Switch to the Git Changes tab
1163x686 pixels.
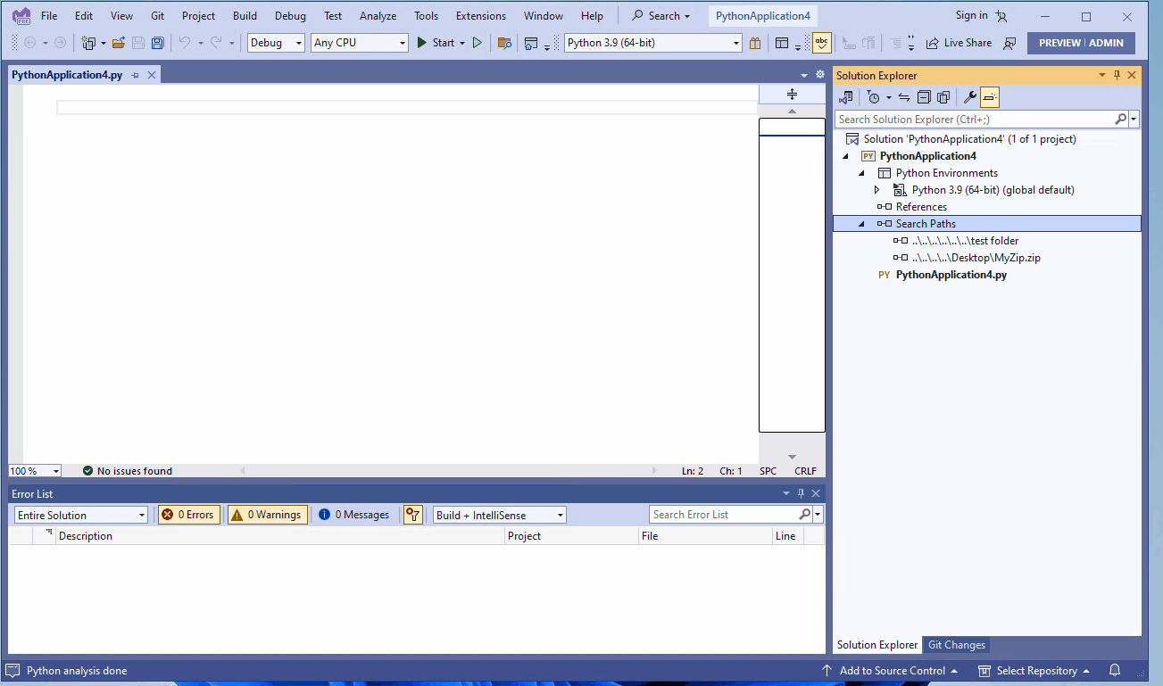[x=956, y=644]
